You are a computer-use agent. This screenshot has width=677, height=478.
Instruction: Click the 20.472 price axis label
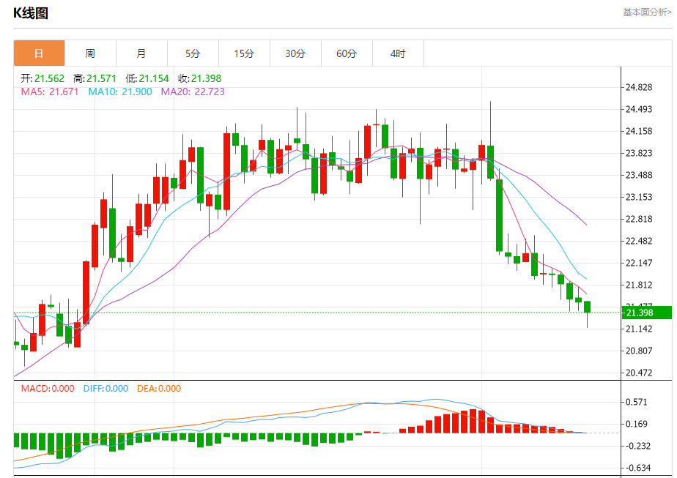[x=639, y=373]
